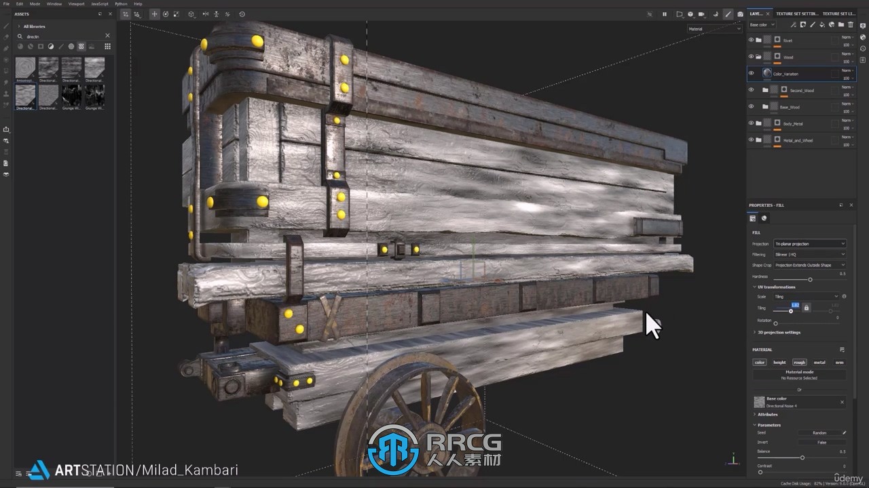869x488 pixels.
Task: Open the Edit menu
Action: 19,3
